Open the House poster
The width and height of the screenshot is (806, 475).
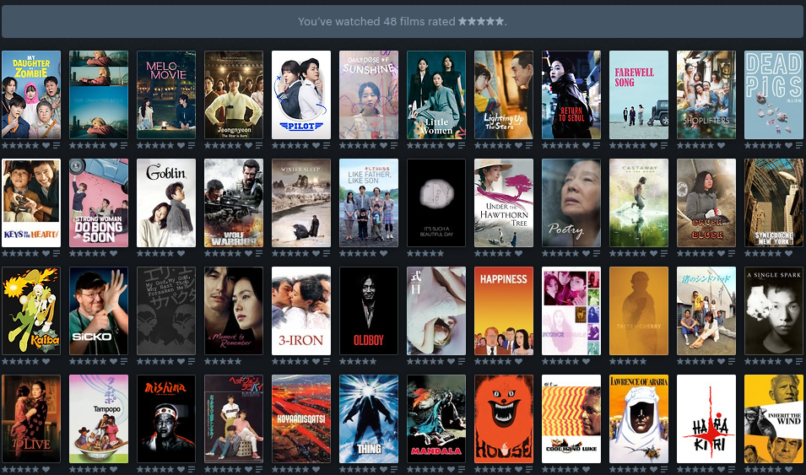click(x=504, y=418)
